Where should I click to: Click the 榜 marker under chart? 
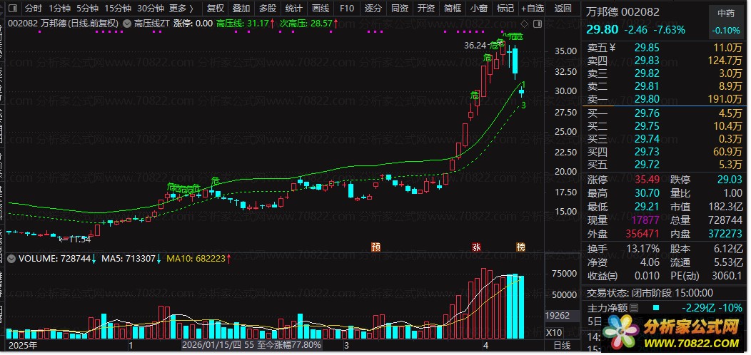(x=520, y=247)
